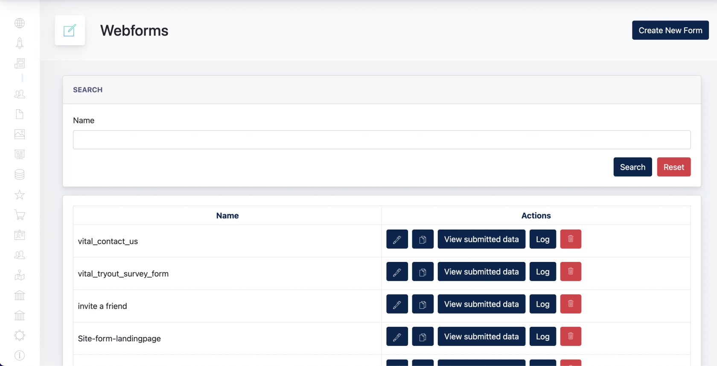Reset the search with the Reset button
Image resolution: width=717 pixels, height=366 pixels.
pyautogui.click(x=674, y=167)
